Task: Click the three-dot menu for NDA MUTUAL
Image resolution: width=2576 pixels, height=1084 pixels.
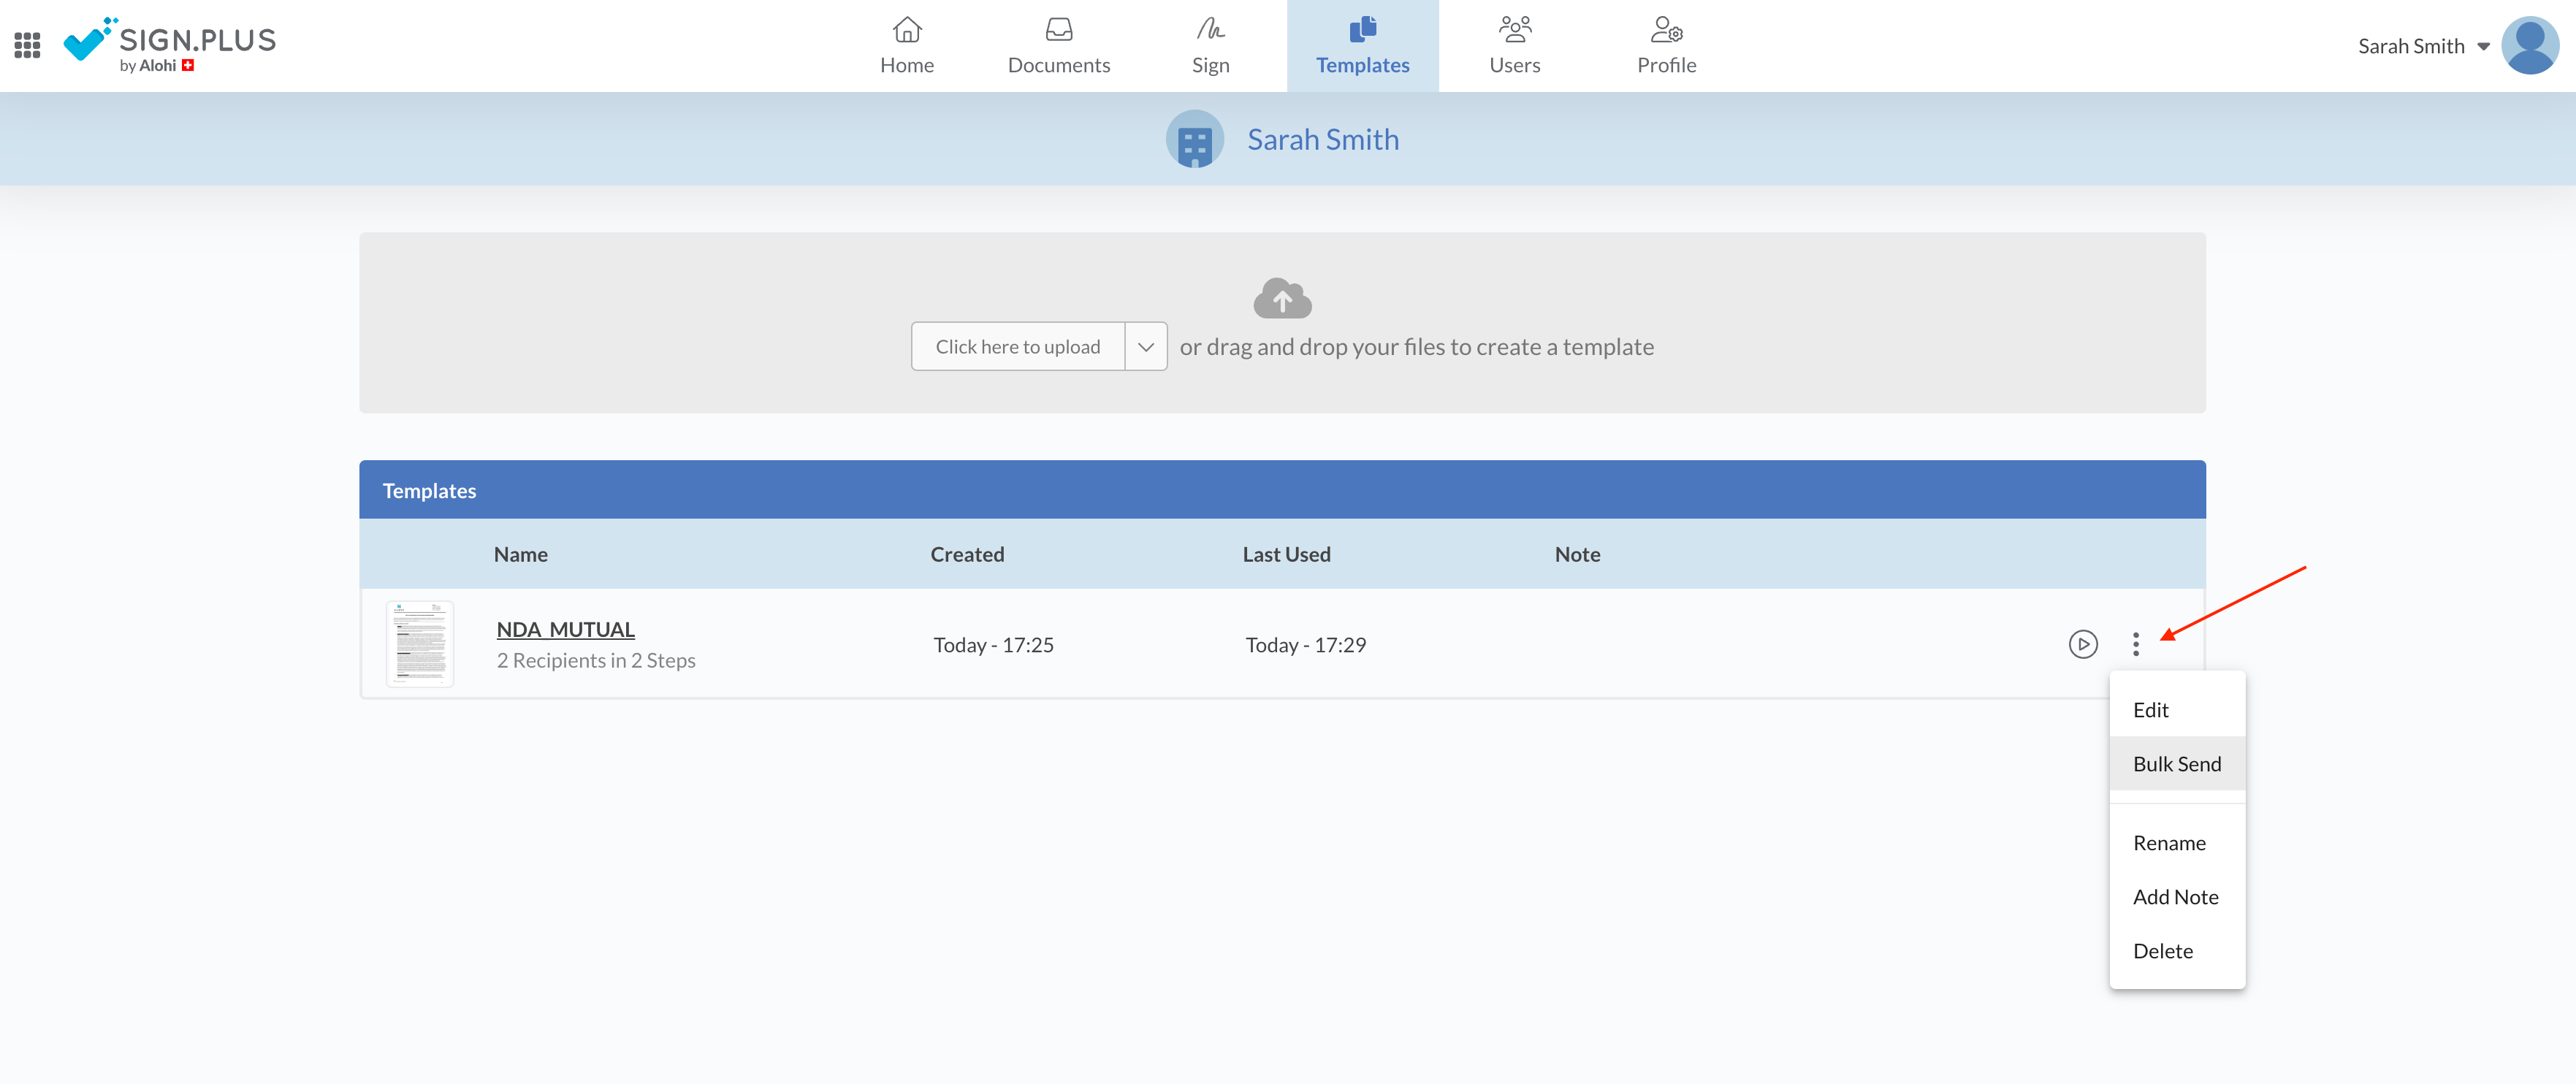Action: pos(2133,642)
